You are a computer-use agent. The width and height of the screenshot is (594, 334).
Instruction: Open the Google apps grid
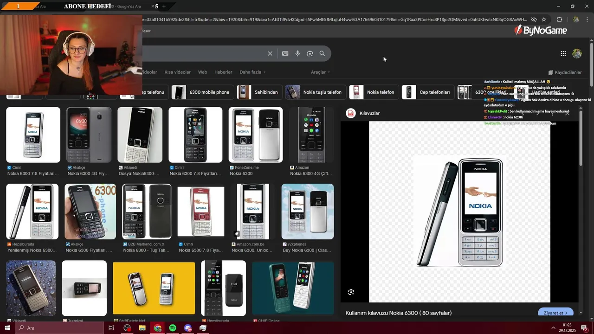[563, 53]
